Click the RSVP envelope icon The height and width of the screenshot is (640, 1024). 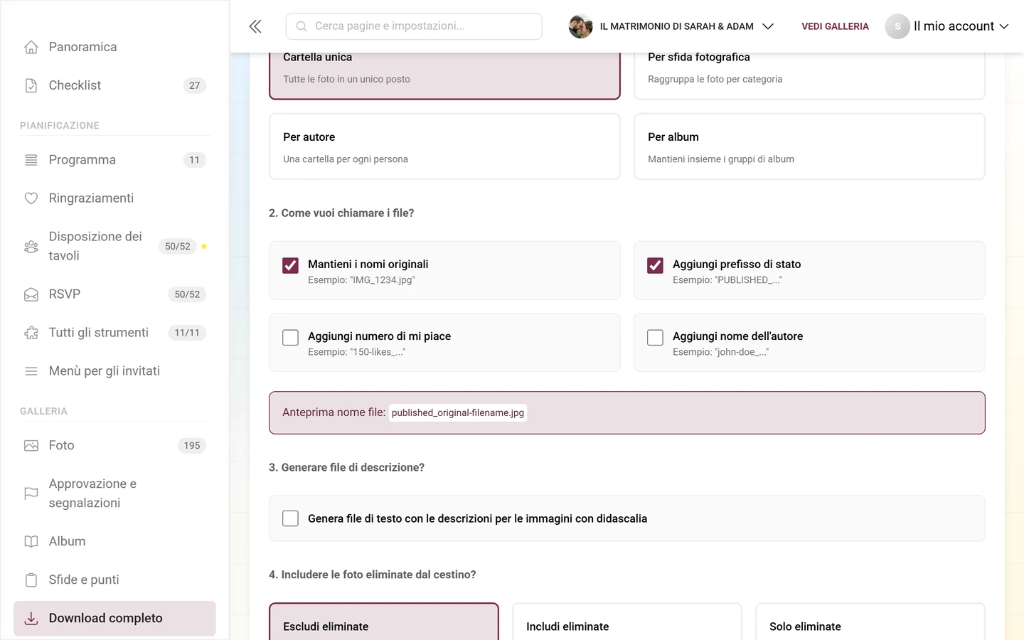coord(31,294)
